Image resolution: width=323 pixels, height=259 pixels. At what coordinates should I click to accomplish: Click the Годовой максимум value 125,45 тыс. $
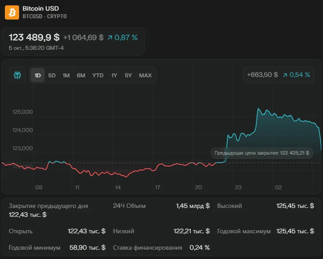point(295,231)
